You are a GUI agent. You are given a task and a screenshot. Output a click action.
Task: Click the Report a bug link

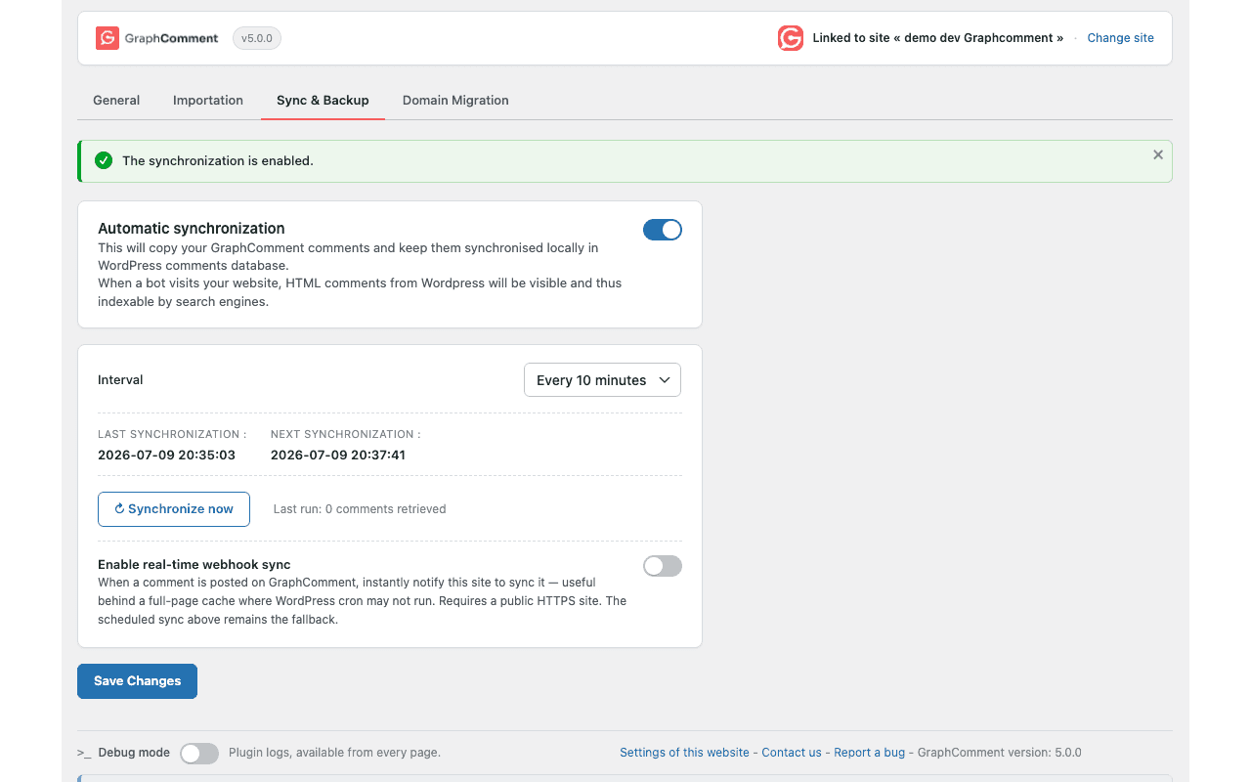870,753
